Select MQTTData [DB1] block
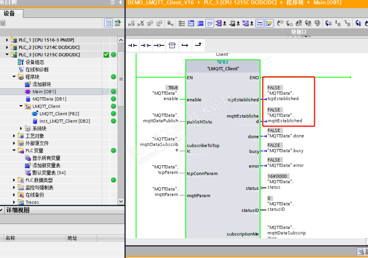 (50, 99)
